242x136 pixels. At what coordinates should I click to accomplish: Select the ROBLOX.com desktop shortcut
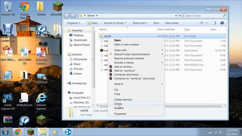point(25,100)
